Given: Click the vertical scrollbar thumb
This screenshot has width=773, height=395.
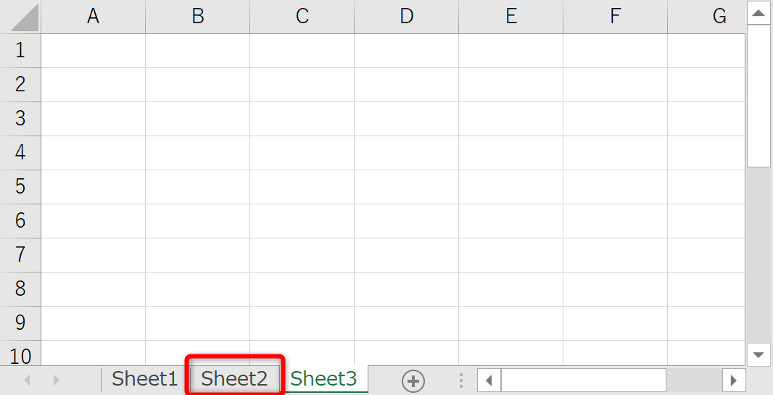Looking at the screenshot, I should click(x=758, y=94).
